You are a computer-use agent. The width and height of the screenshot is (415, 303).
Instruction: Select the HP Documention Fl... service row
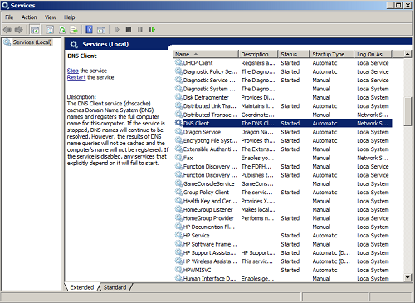[x=283, y=227]
